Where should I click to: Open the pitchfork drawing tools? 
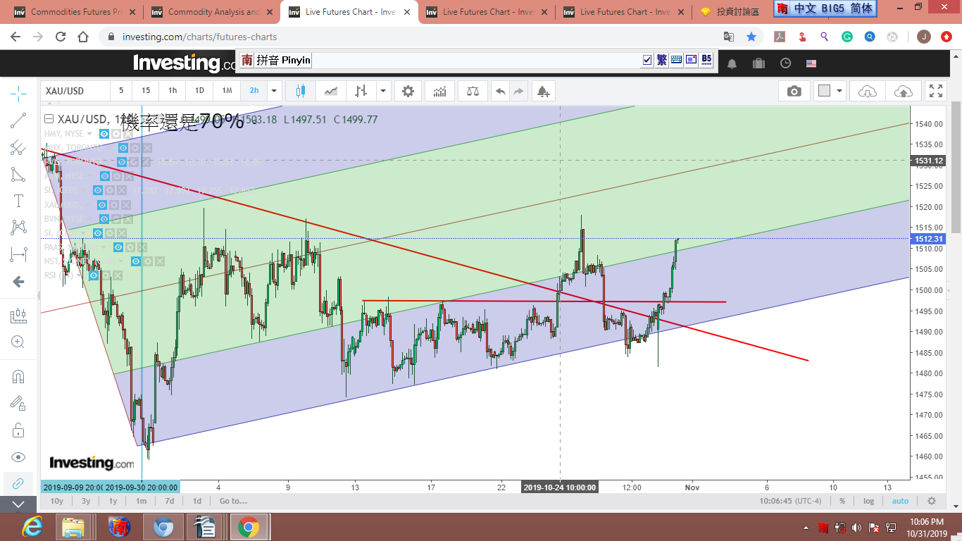18,147
